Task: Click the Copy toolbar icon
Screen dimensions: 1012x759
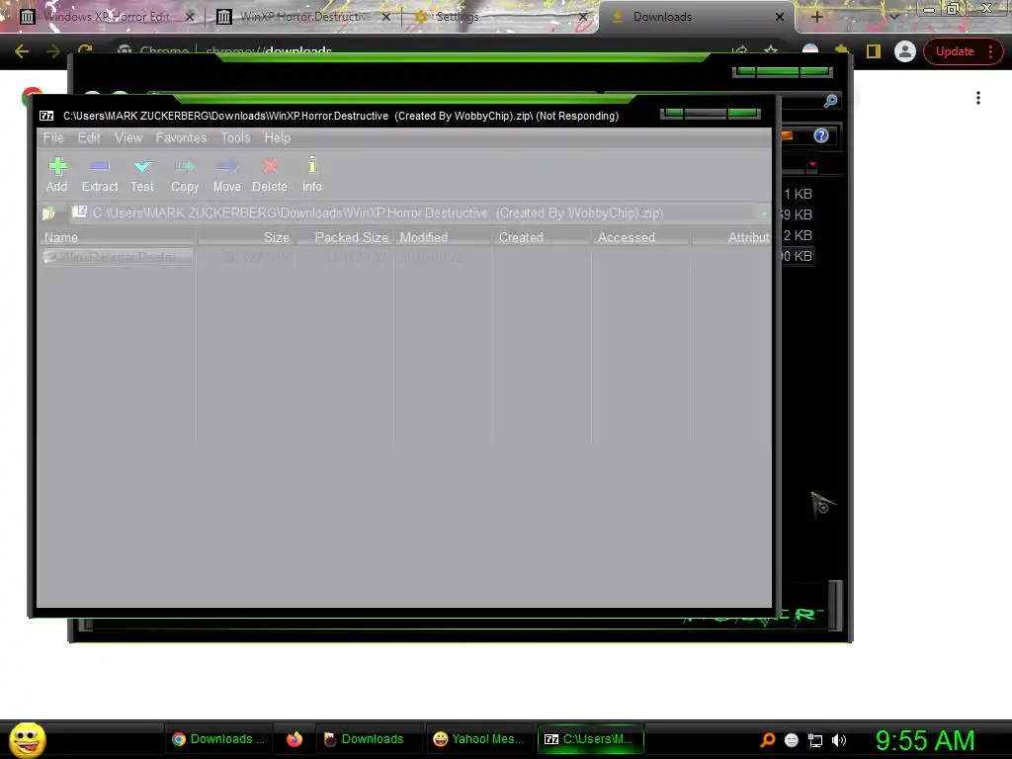Action: coord(185,175)
